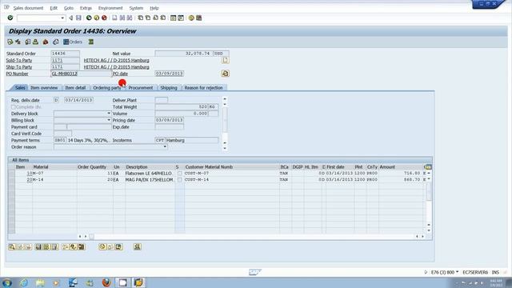512x288 pixels.
Task: Click the yellow Help icon in toolbar
Action: coord(191,18)
